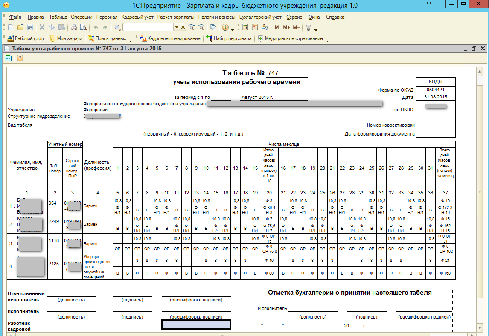Click the search magnifier icon
Screen dimensions: 489x336
pyautogui.click(x=118, y=27)
